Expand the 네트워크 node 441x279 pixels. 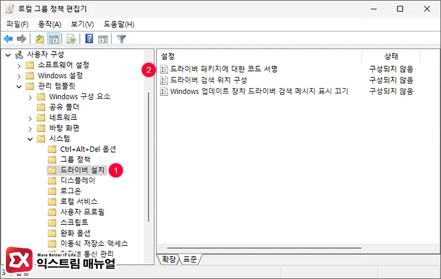pyautogui.click(x=30, y=118)
